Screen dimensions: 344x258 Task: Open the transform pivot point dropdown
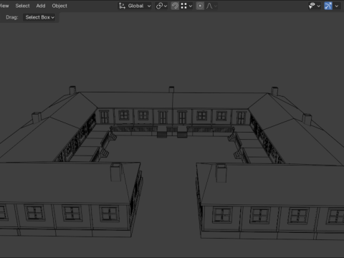pyautogui.click(x=161, y=6)
